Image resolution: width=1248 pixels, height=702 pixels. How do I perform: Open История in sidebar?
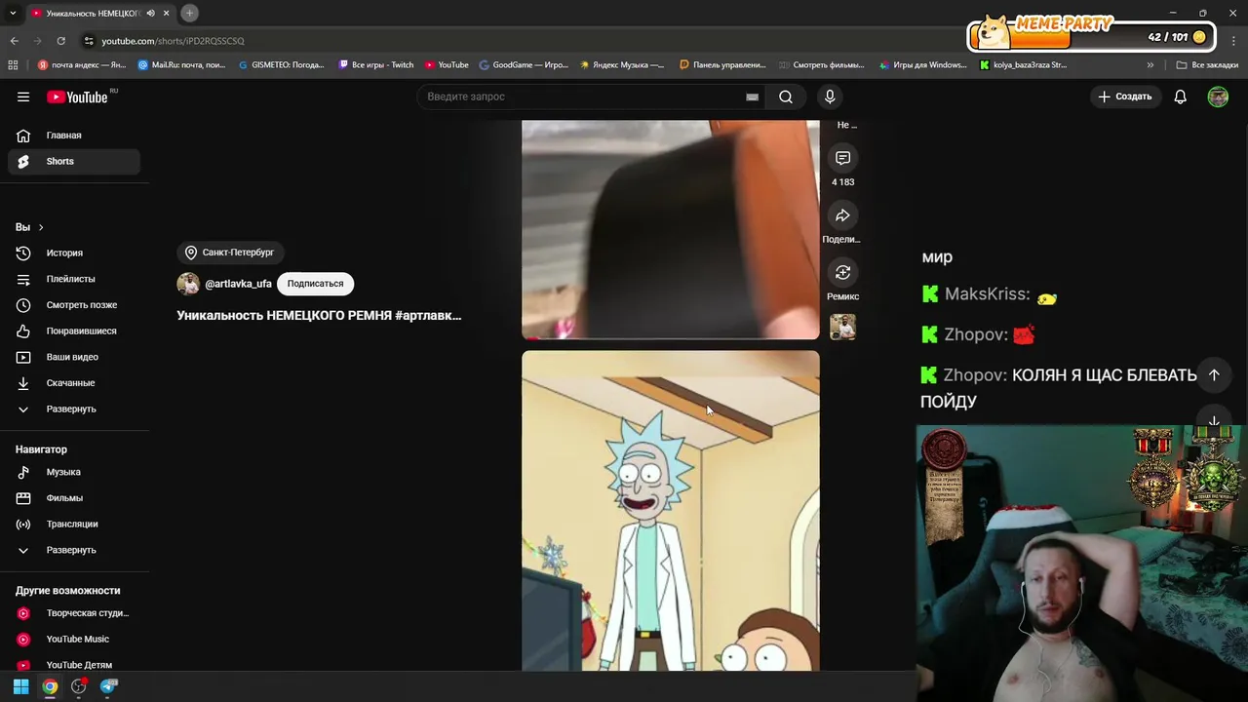pyautogui.click(x=74, y=253)
